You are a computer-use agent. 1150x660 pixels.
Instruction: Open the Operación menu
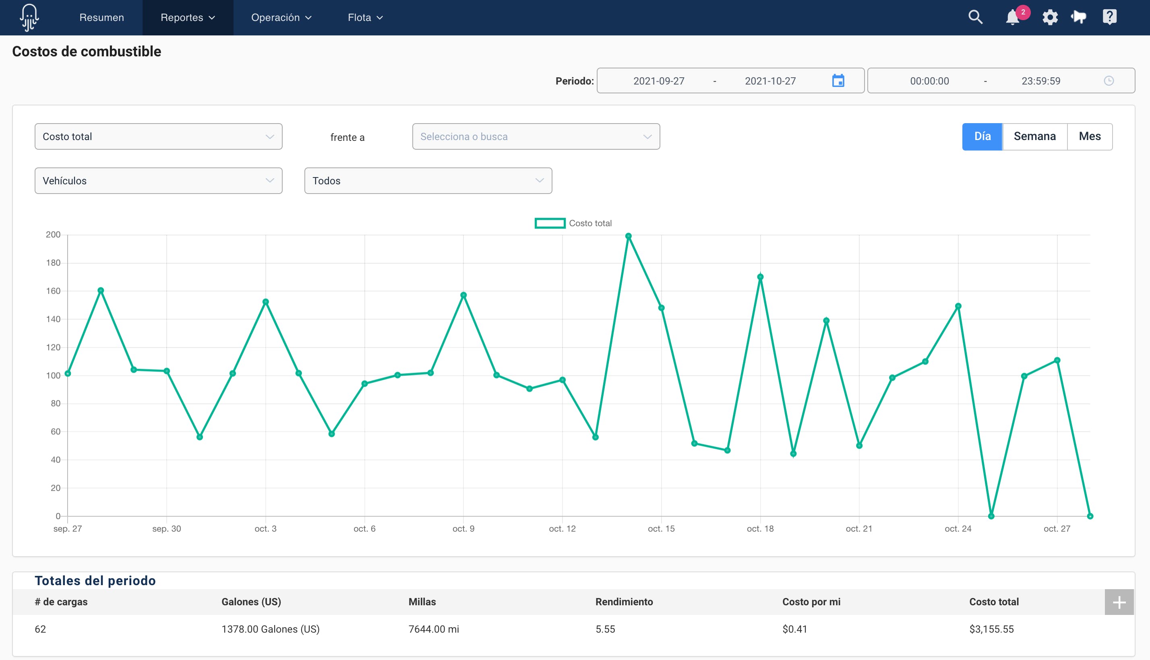(x=281, y=18)
